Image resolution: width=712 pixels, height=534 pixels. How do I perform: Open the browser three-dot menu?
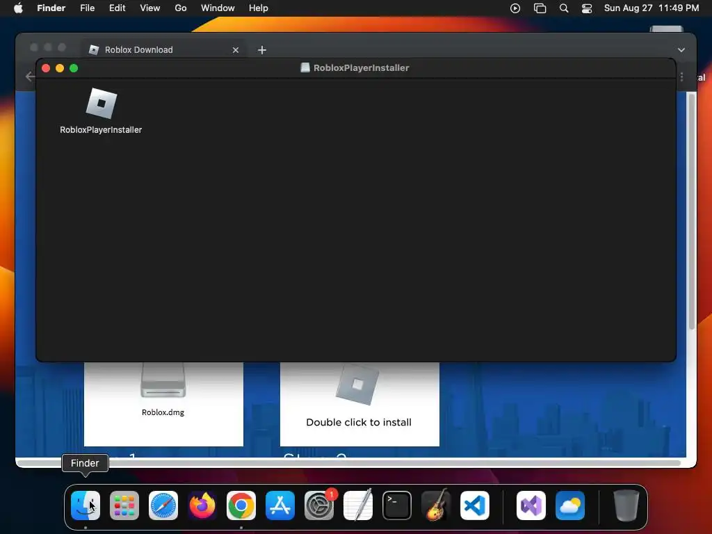click(681, 77)
